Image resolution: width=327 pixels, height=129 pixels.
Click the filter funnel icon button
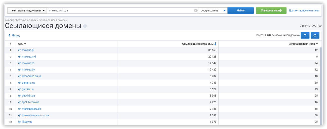[x=305, y=35]
